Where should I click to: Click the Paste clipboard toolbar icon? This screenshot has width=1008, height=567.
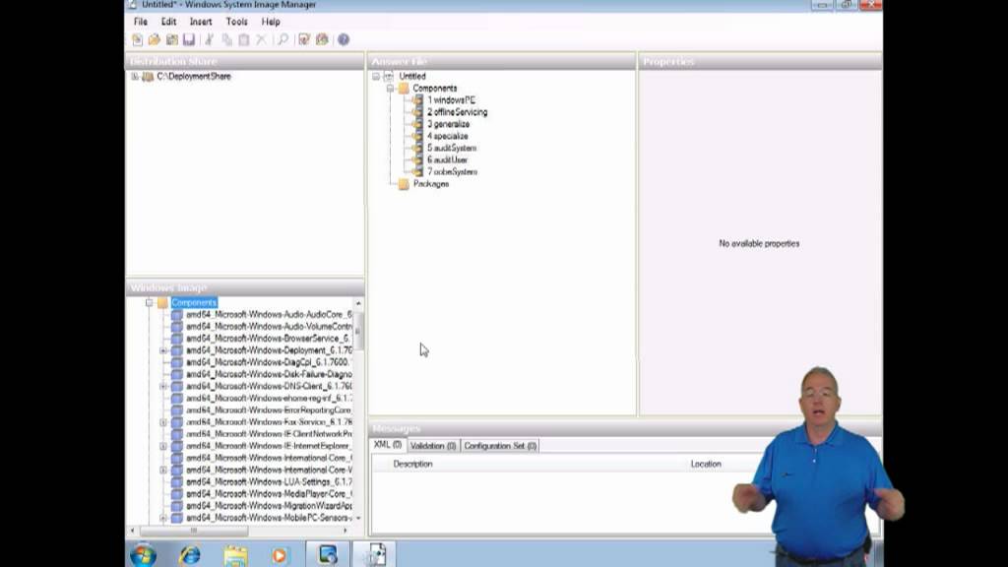click(244, 39)
